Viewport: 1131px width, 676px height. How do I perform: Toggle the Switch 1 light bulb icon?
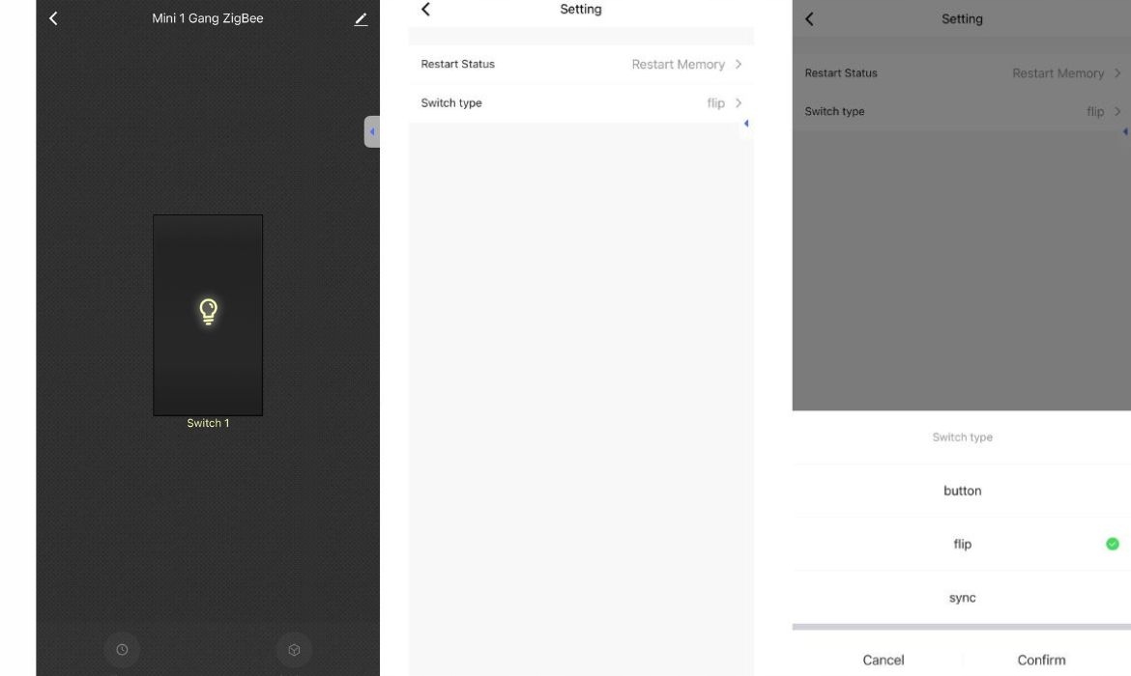pyautogui.click(x=208, y=311)
